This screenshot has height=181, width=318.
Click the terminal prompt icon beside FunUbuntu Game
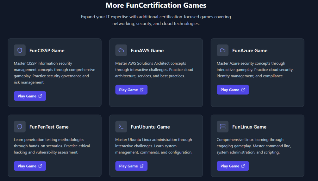point(121,127)
